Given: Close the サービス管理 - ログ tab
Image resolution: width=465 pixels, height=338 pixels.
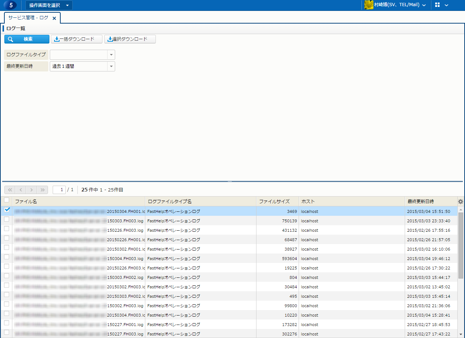Looking at the screenshot, I should (54, 18).
